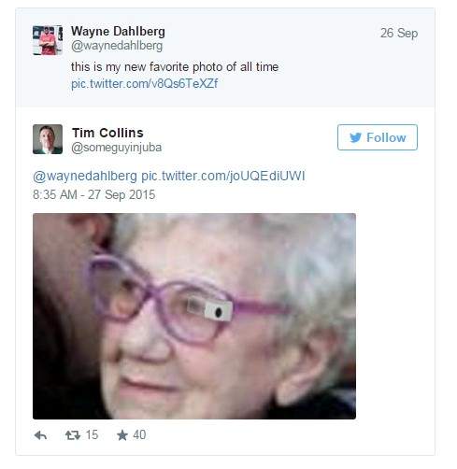
Task: Follow Tim Collins
Action: pyautogui.click(x=378, y=137)
